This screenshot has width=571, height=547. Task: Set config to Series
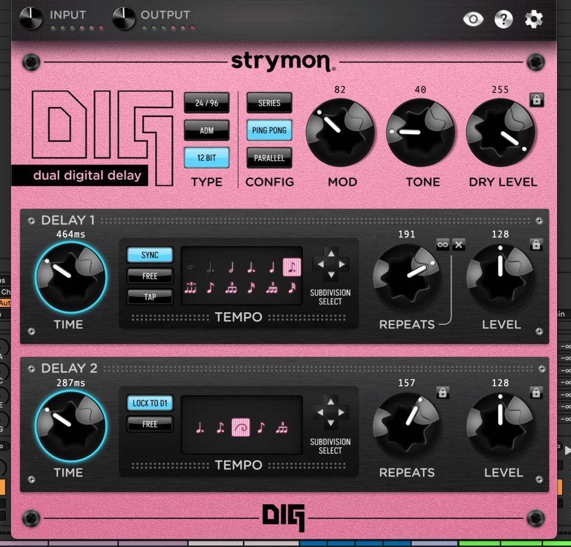pyautogui.click(x=269, y=103)
